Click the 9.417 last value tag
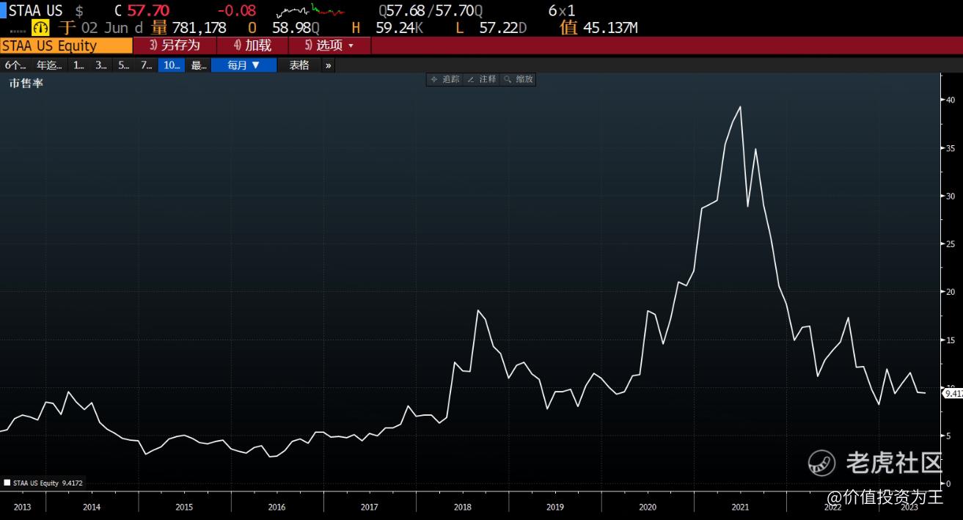This screenshot has width=963, height=520. point(953,394)
